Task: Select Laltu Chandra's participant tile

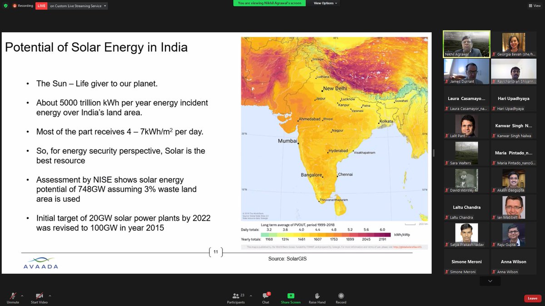Action: click(467, 207)
